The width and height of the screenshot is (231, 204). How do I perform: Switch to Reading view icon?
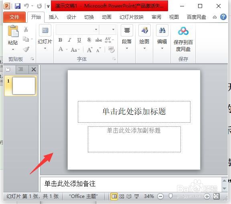(129, 196)
